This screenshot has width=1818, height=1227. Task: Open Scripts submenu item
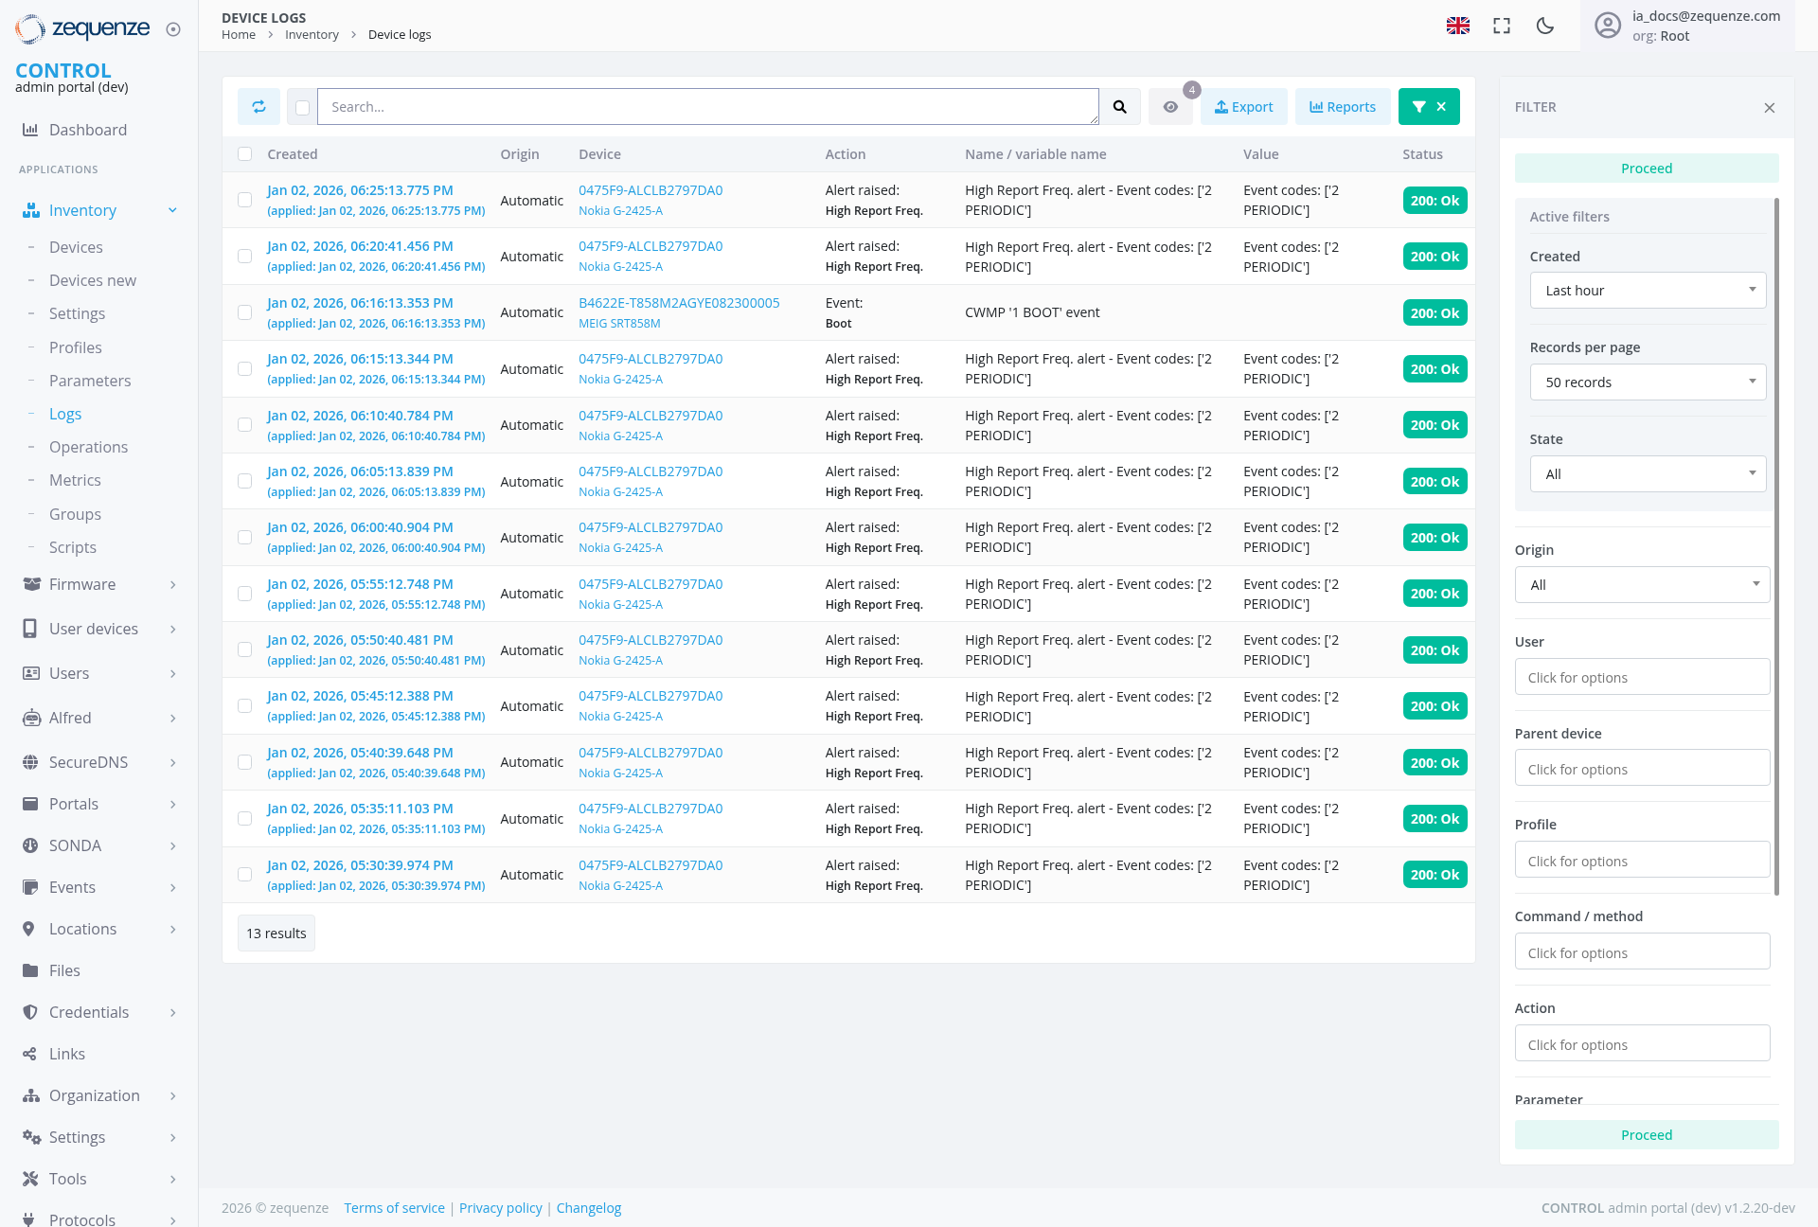pos(73,547)
